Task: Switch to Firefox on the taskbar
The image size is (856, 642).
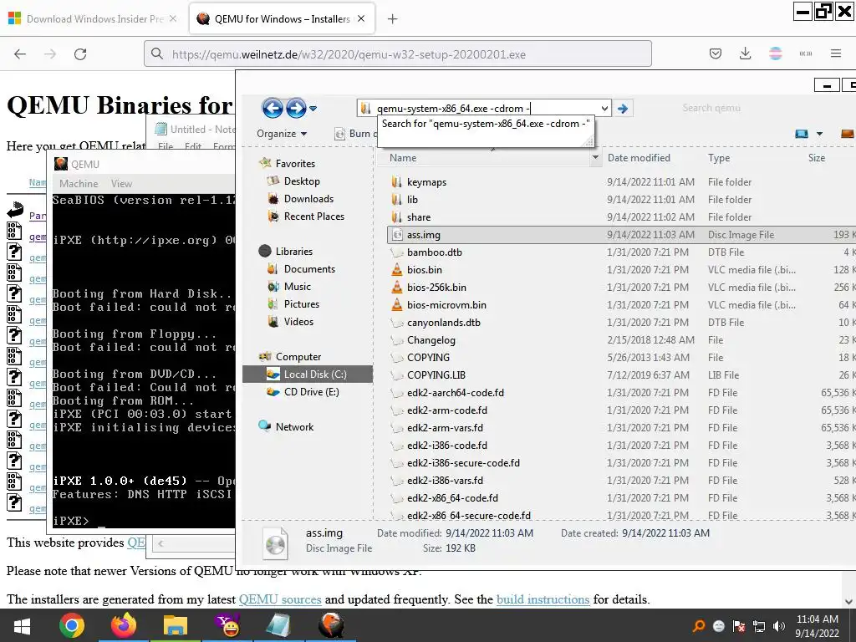Action: pyautogui.click(x=124, y=625)
